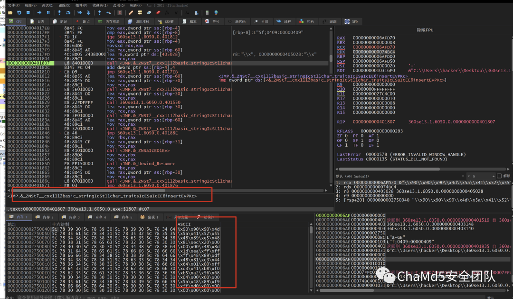The height and width of the screenshot is (299, 513).
Task: Click the trace over toolbar icon
Action: coord(88,12)
